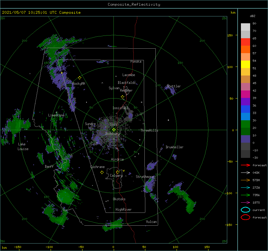This screenshot has height=251, width=268.
Task: Click the white 04DK arrow in legend
Action: pos(245,173)
